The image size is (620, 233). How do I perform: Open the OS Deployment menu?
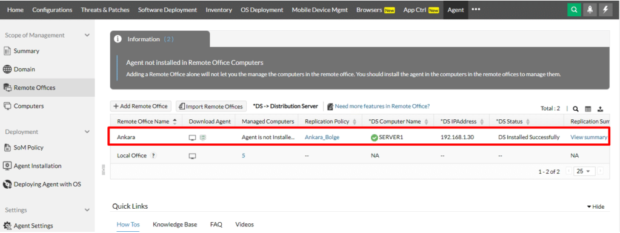[x=262, y=10]
